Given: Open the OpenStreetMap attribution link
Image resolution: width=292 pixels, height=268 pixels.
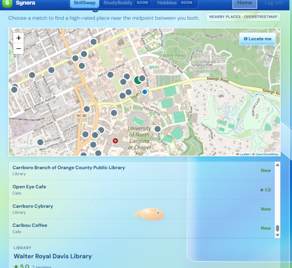Looking at the screenshot, I should point(267,154).
